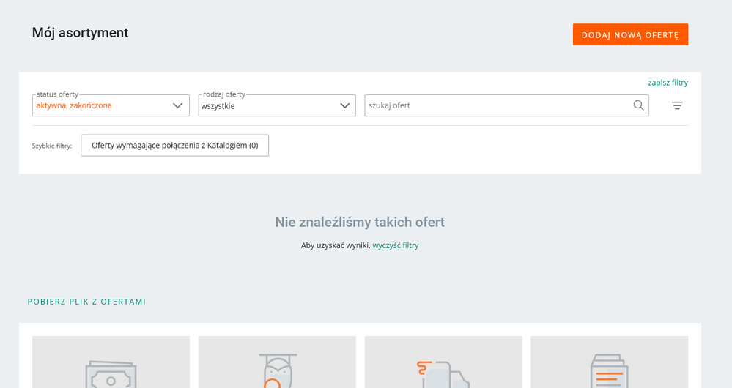Screen dimensions: 732x388
Task: Click the 'aktywna, zakończona' selected value
Action: click(74, 105)
